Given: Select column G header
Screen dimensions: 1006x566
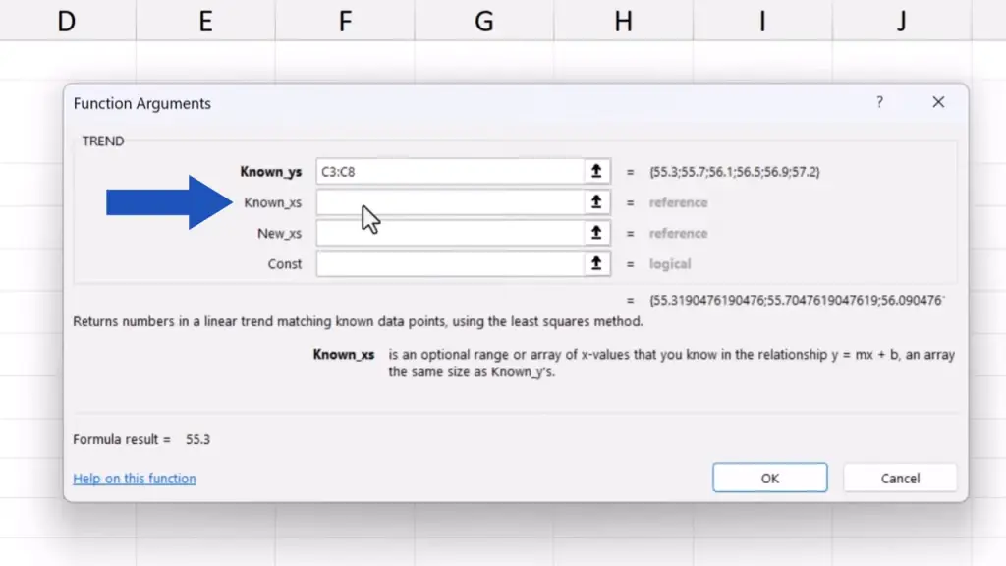Looking at the screenshot, I should (x=484, y=21).
